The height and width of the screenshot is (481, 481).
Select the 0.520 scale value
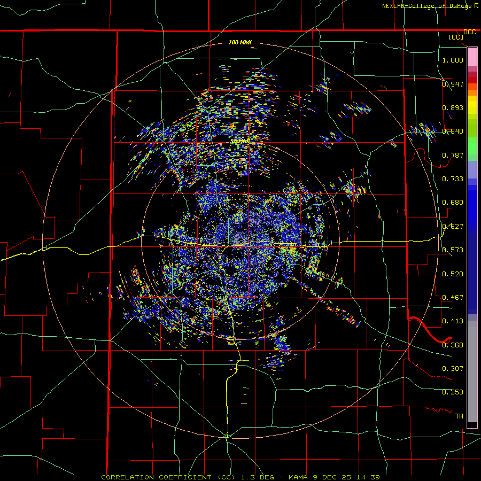click(x=453, y=274)
